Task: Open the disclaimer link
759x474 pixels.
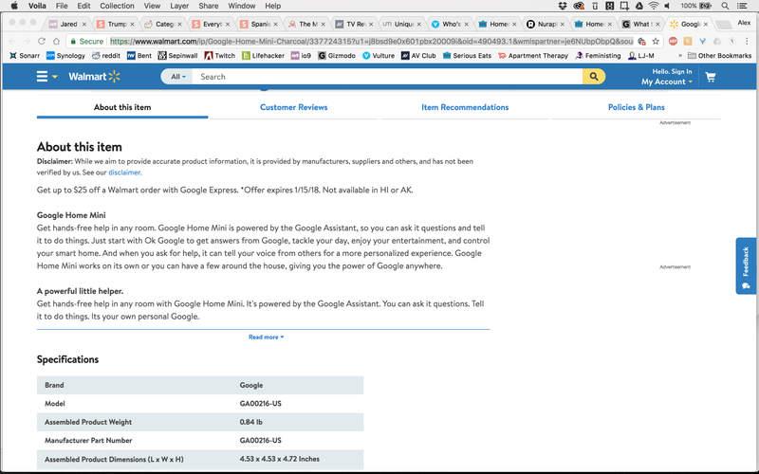Action: pos(125,173)
